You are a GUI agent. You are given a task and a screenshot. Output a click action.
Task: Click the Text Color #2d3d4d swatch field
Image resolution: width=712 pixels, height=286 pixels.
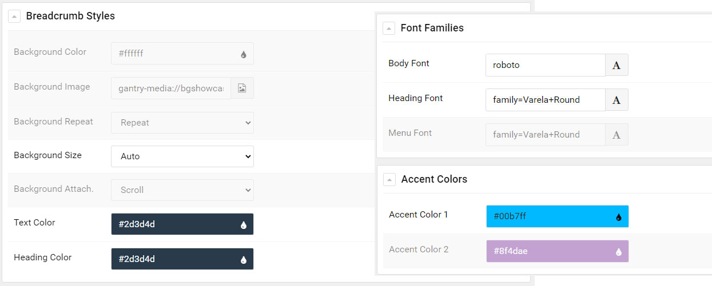182,224
